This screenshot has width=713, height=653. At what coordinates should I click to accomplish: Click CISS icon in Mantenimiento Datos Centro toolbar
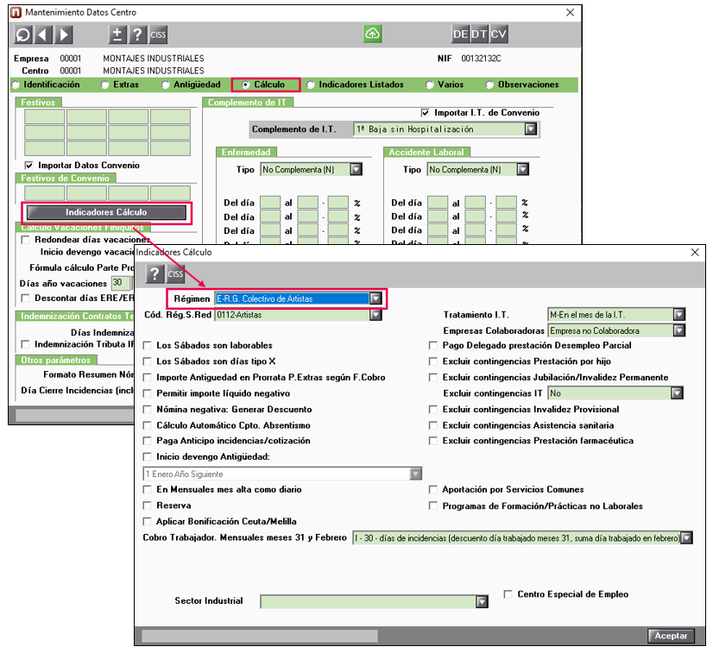coord(158,35)
